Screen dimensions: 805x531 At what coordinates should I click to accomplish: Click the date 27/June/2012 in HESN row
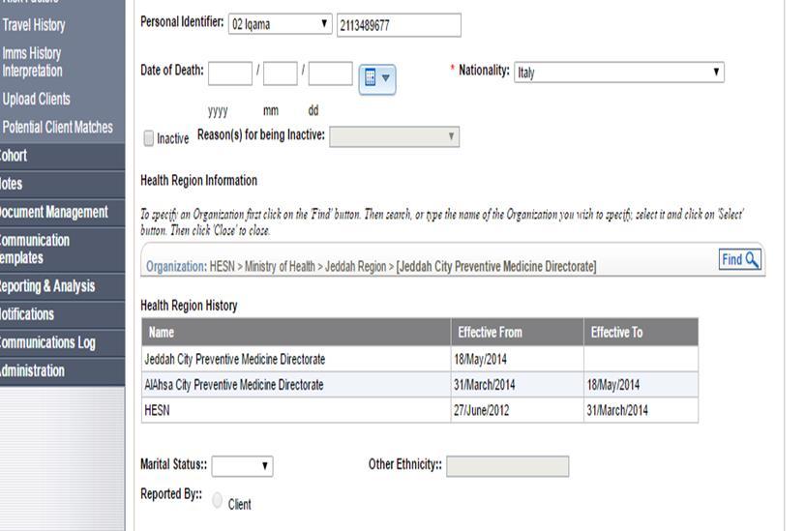pyautogui.click(x=481, y=410)
